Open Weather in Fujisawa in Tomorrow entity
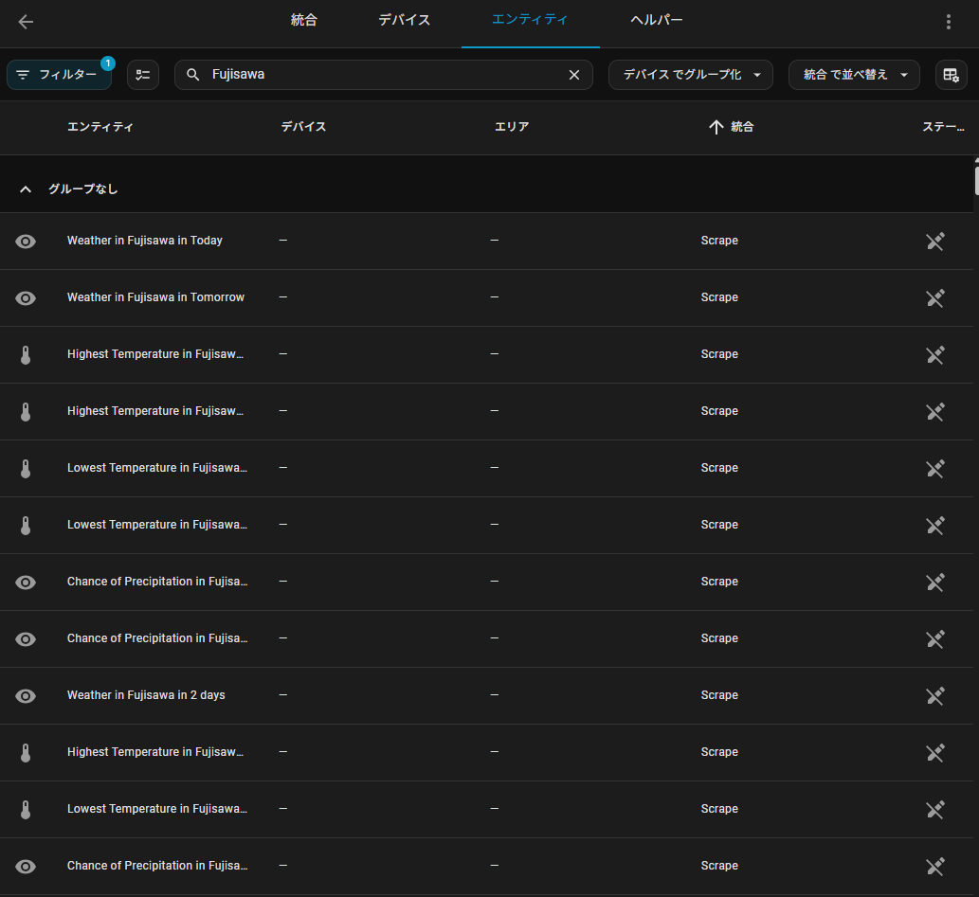Viewport: 979px width, 897px height. [155, 297]
